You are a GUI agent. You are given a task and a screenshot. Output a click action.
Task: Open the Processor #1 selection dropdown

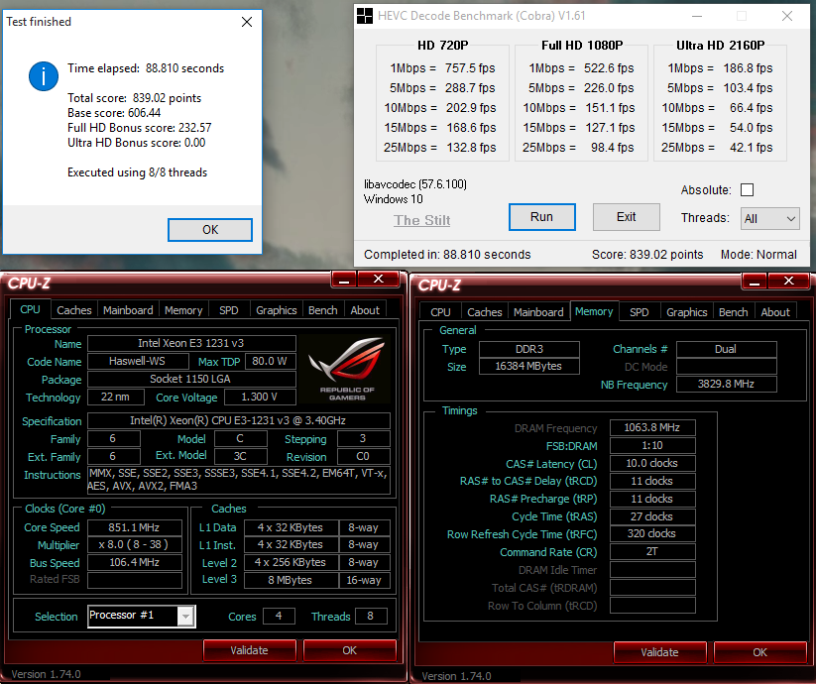tap(142, 617)
